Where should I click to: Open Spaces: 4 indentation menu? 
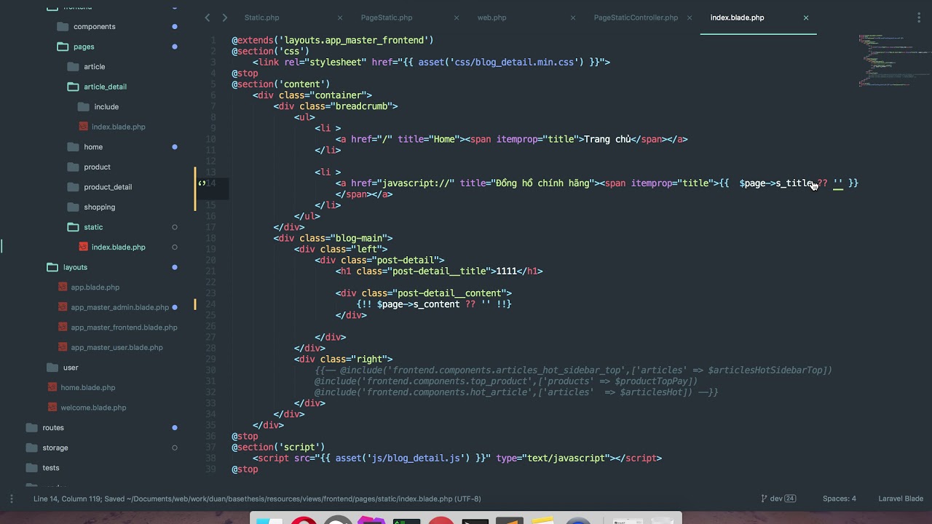coord(840,499)
